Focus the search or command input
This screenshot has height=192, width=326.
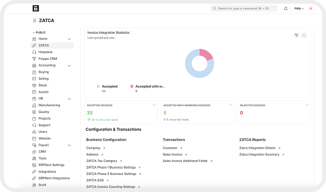pos(244,8)
